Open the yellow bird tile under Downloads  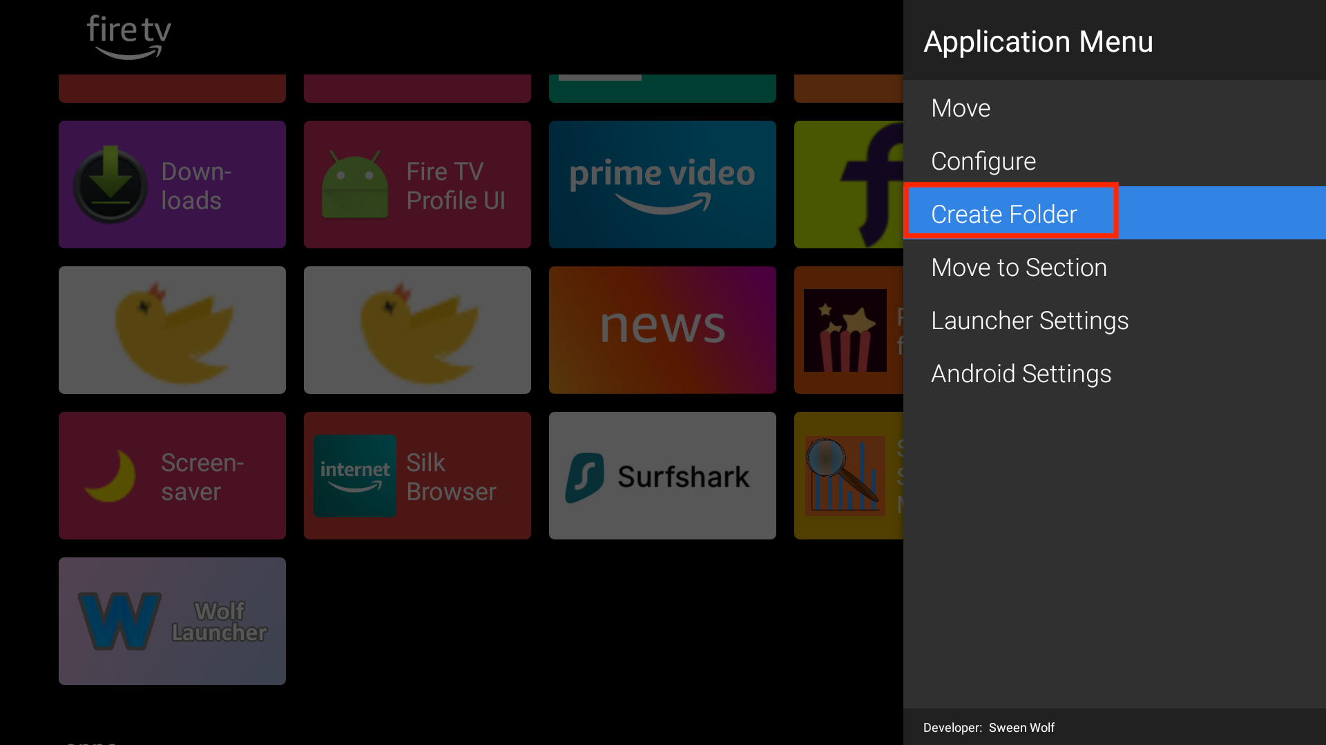point(172,330)
